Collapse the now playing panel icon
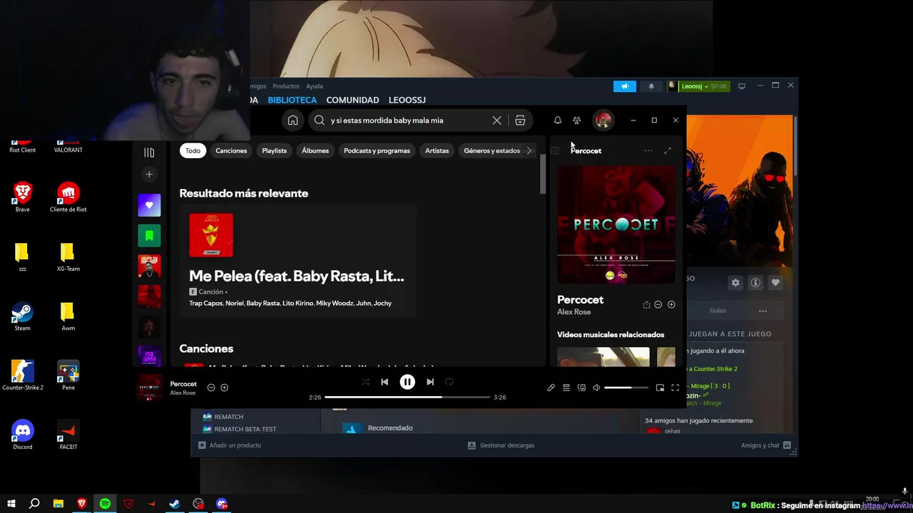913x513 pixels. [x=555, y=150]
